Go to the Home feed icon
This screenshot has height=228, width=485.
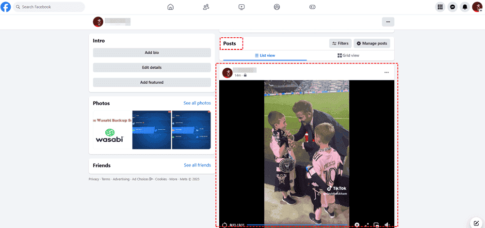(170, 7)
